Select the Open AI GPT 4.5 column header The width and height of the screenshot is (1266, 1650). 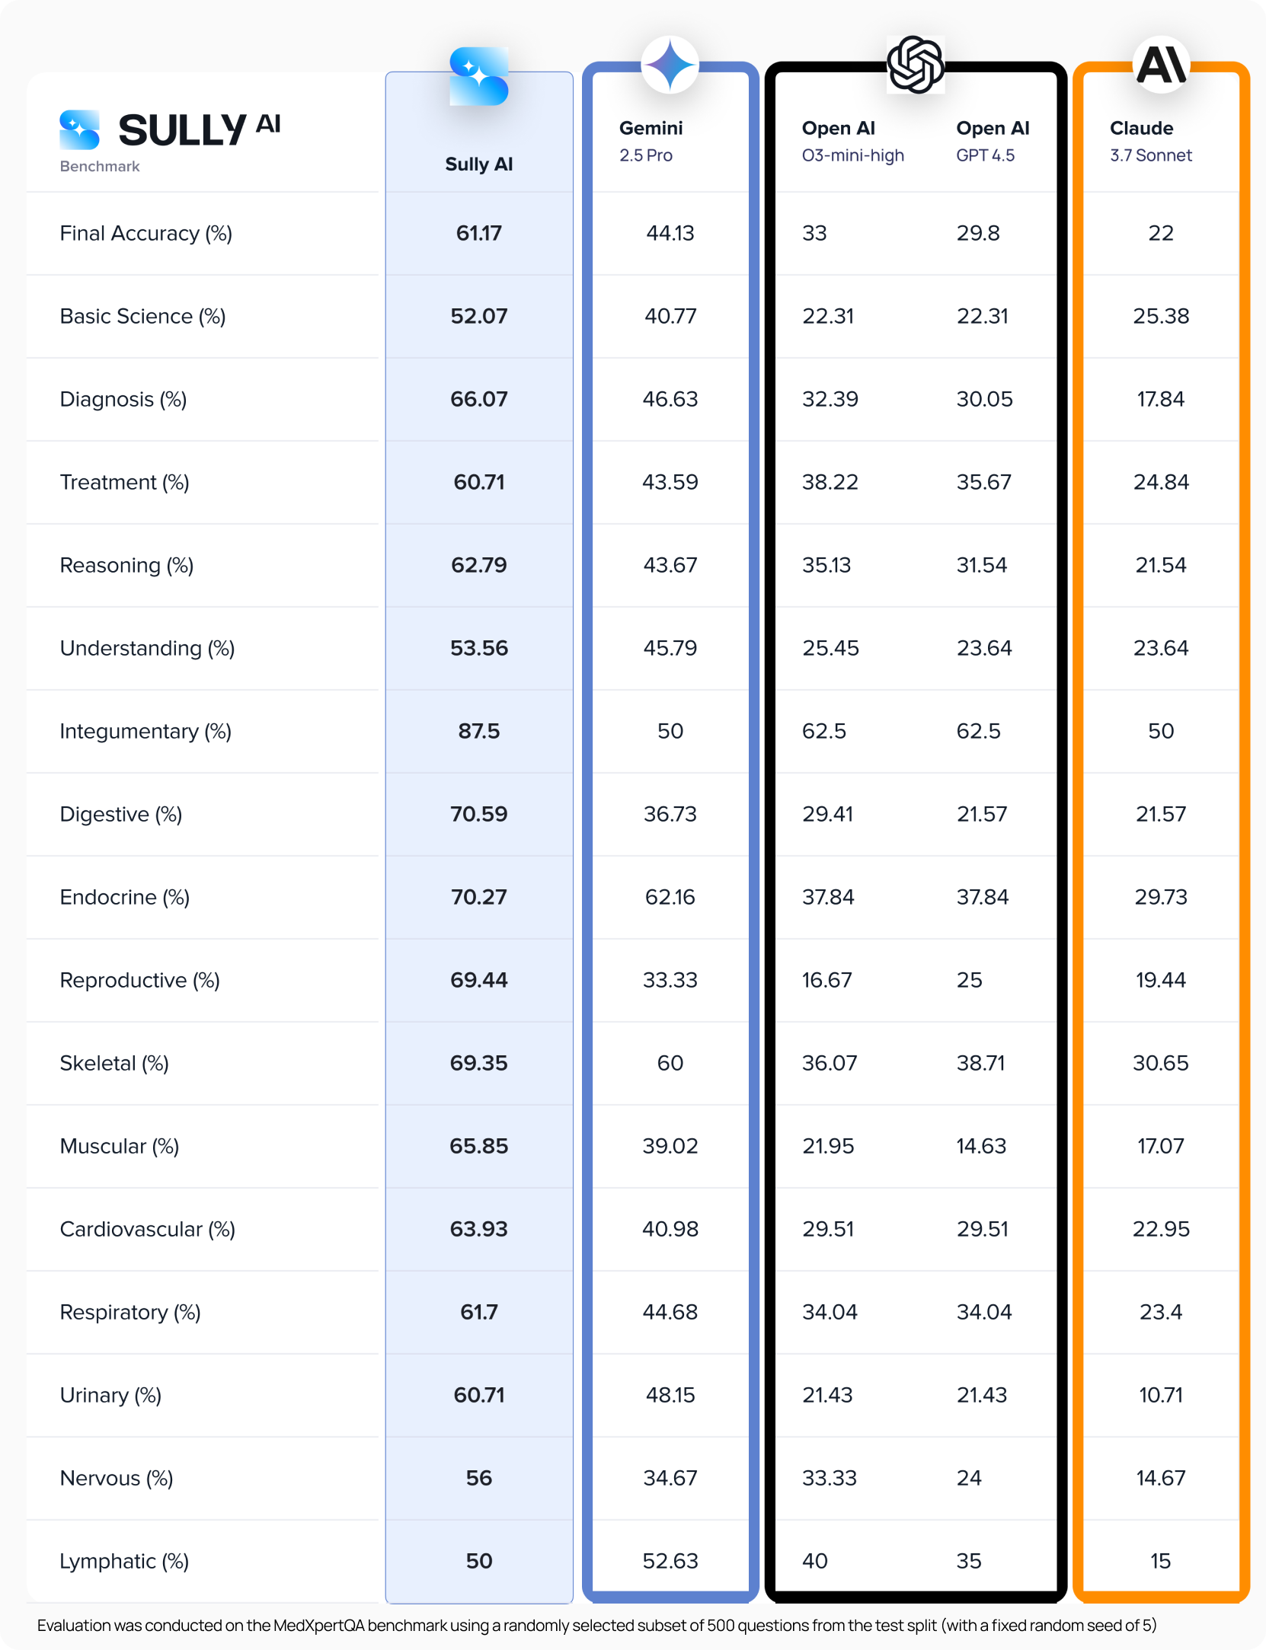click(x=992, y=141)
